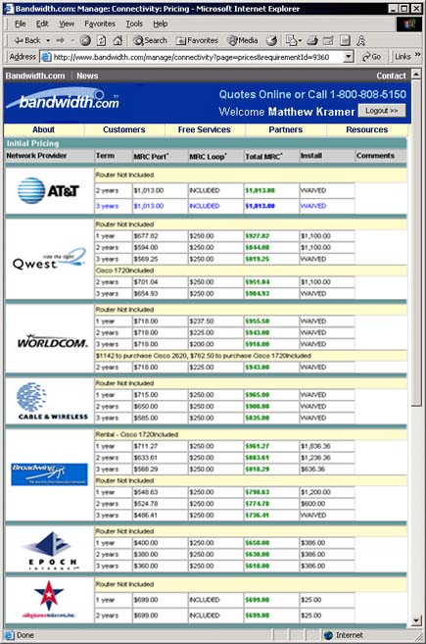Click the Windows logo throbber icon

coord(409,24)
